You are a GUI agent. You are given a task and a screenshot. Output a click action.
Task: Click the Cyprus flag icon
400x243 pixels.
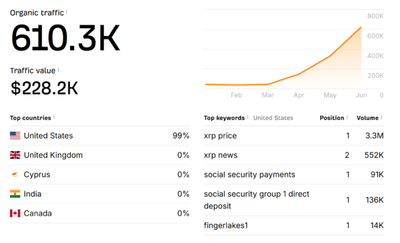pyautogui.click(x=15, y=174)
